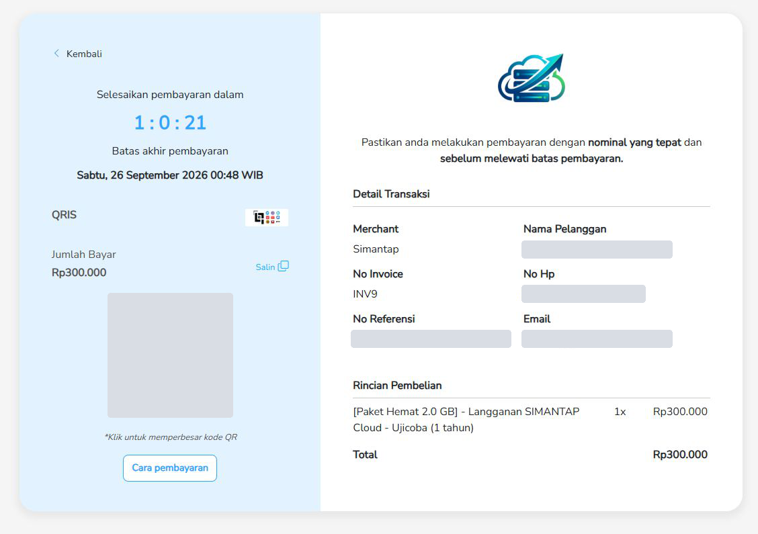The width and height of the screenshot is (758, 534).
Task: Click the Jumlah Bayar label
Action: [x=83, y=254]
